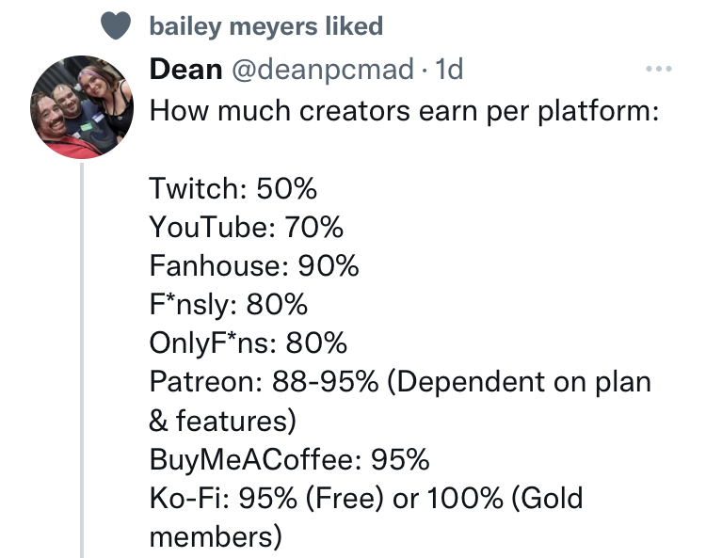Open Dean's profile picture avatar
The width and height of the screenshot is (706, 558).
[82, 107]
